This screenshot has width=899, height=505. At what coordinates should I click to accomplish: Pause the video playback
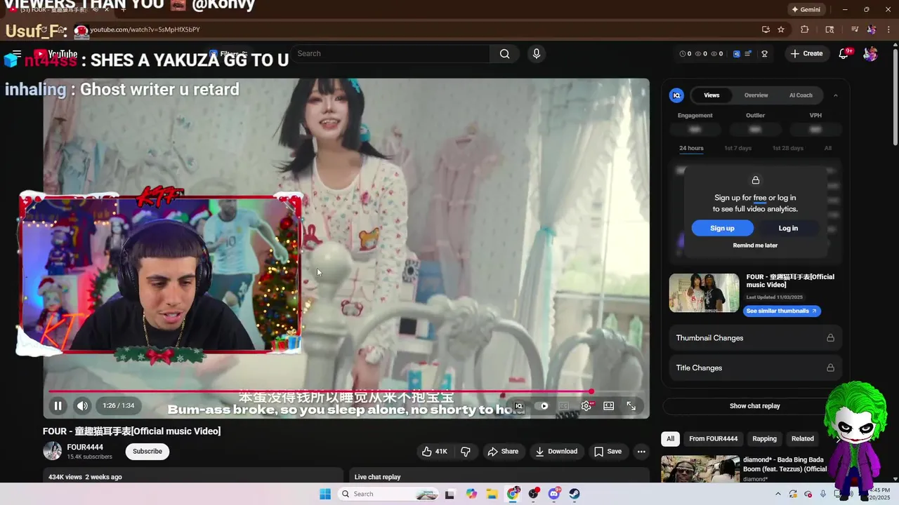click(x=58, y=405)
